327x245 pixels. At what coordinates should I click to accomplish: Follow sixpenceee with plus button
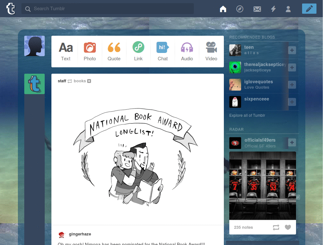pos(292,102)
